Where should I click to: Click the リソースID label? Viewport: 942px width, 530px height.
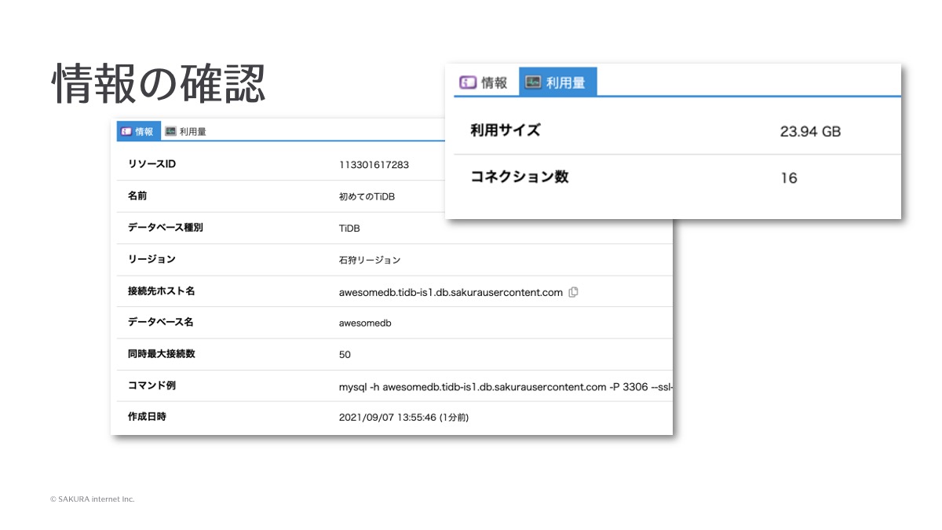(152, 164)
